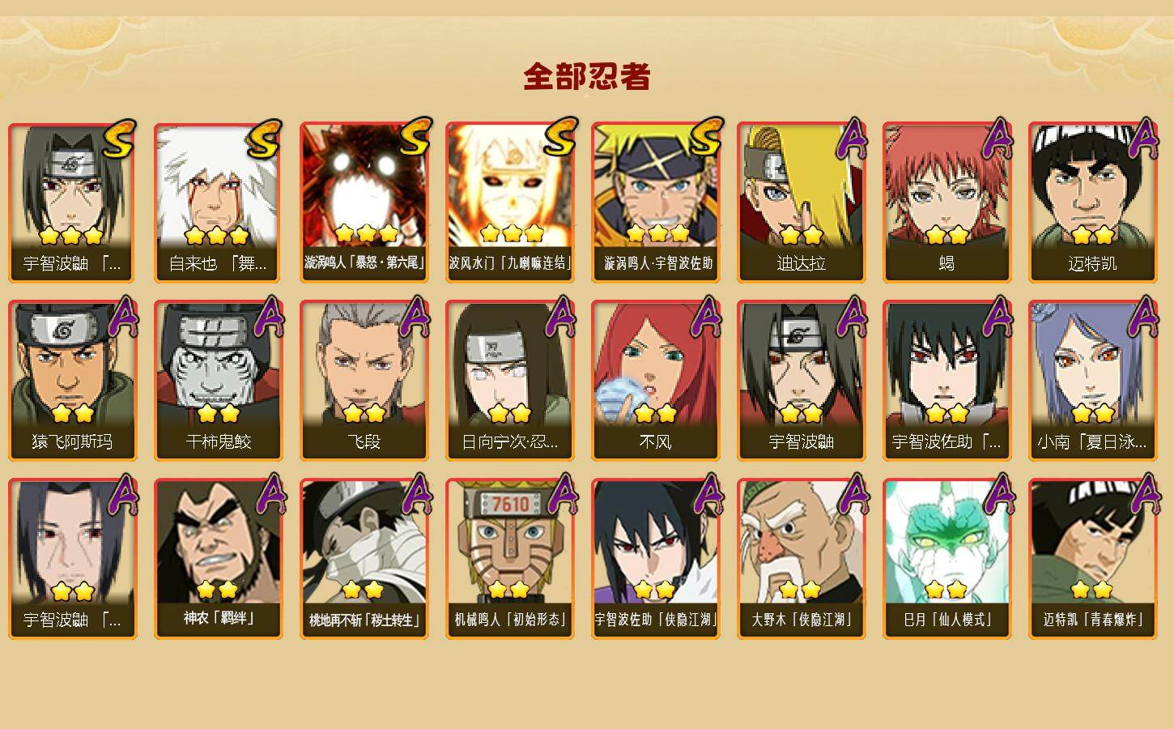Select 漩涡鸣人「暴怒·第六尾」 card
Image resolution: width=1174 pixels, height=729 pixels.
click(364, 202)
